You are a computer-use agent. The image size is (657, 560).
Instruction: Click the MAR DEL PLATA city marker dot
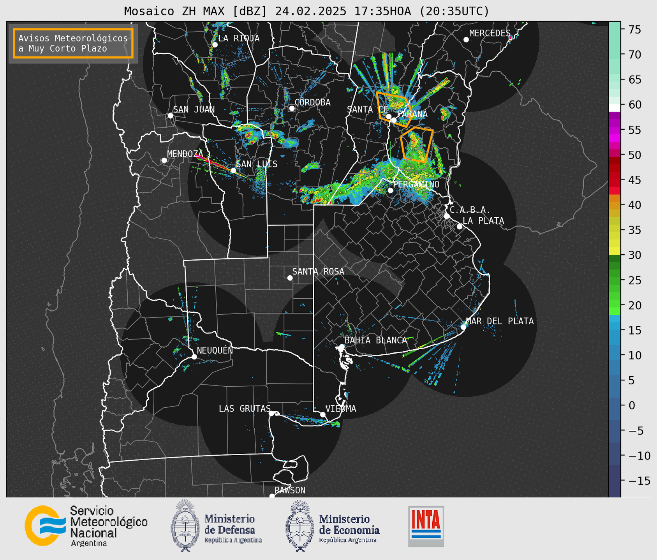click(x=463, y=327)
